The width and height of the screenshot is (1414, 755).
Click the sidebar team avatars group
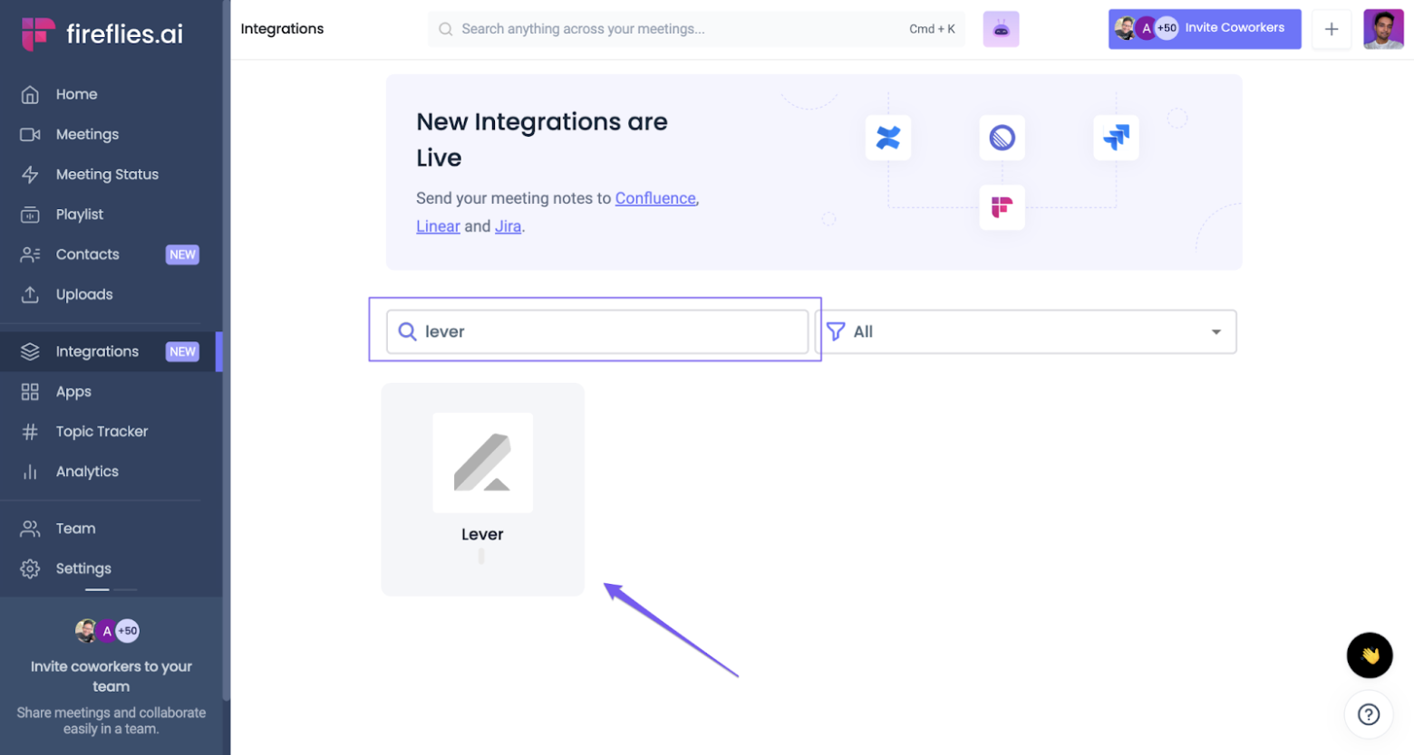107,631
